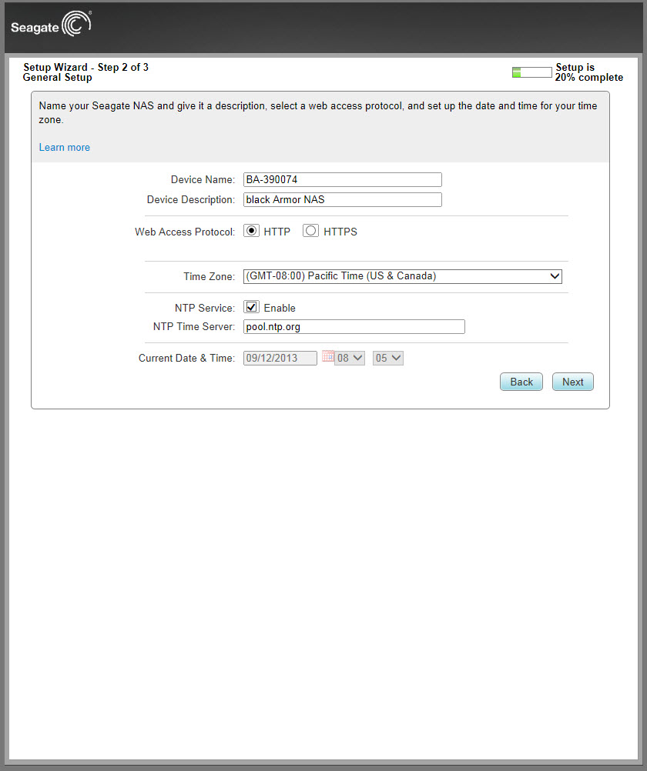This screenshot has width=647, height=771.
Task: Open the hour dropdown showing 08
Action: [350, 358]
